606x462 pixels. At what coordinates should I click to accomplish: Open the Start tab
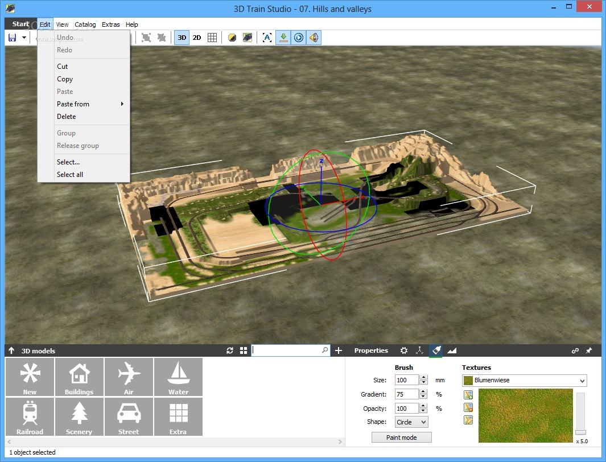pos(20,24)
